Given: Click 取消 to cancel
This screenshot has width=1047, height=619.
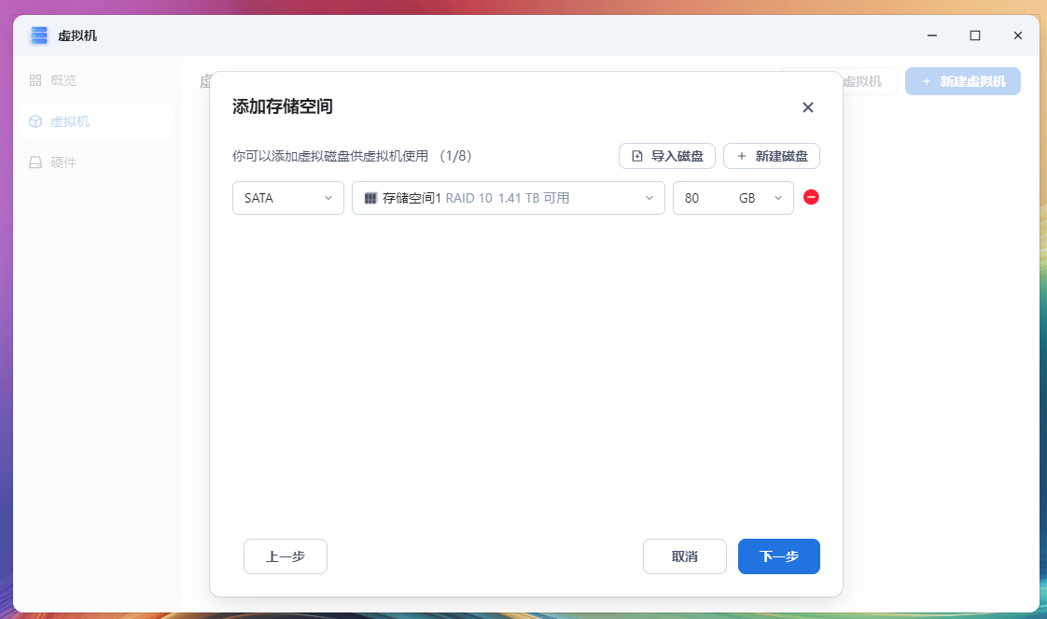Looking at the screenshot, I should coord(684,556).
